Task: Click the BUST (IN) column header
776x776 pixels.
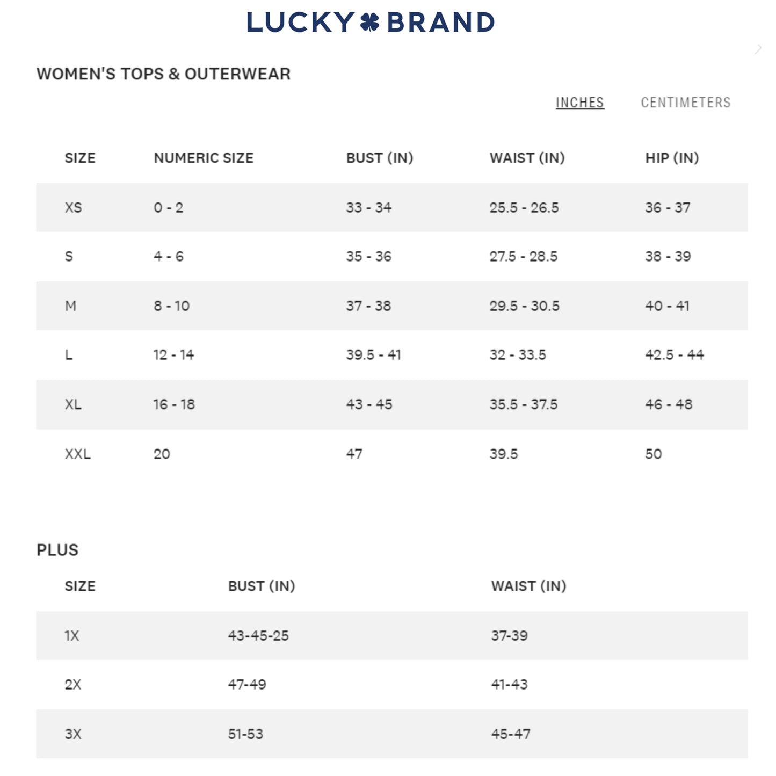Action: 380,158
